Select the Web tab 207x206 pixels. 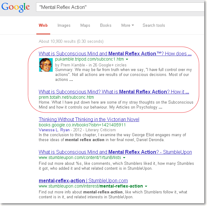pos(43,26)
